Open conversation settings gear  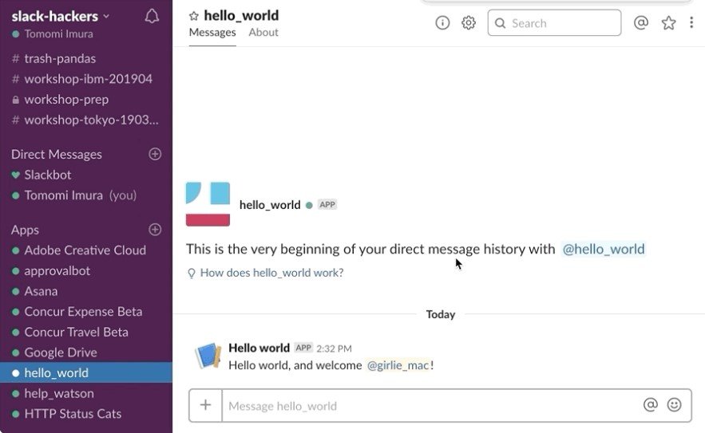pos(469,23)
